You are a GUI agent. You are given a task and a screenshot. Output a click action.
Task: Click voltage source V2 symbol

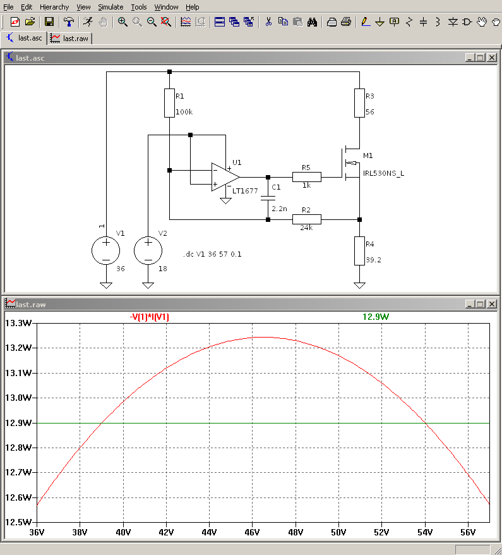(148, 250)
